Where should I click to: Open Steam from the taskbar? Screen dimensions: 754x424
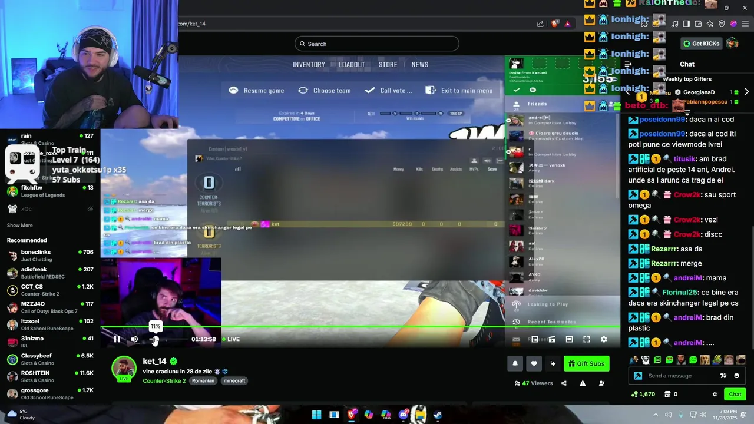click(x=438, y=415)
